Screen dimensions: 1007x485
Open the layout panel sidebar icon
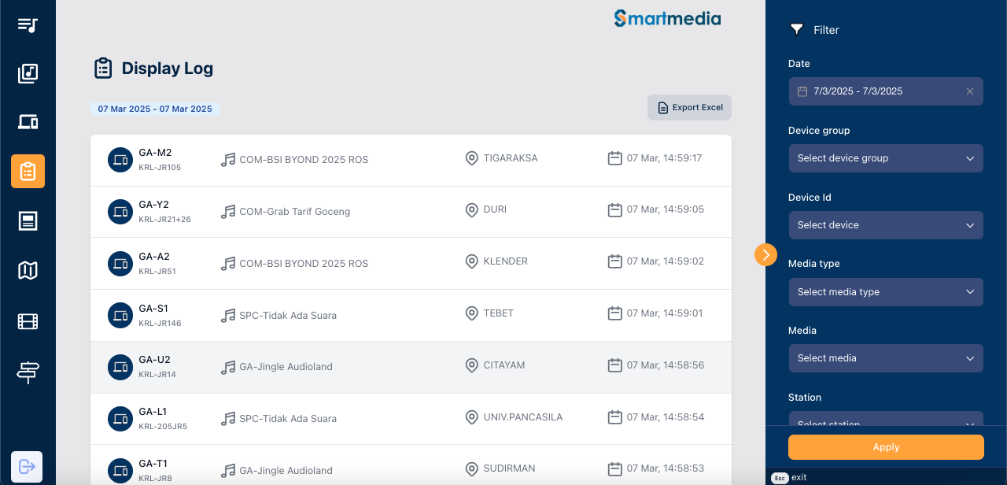coord(28,220)
